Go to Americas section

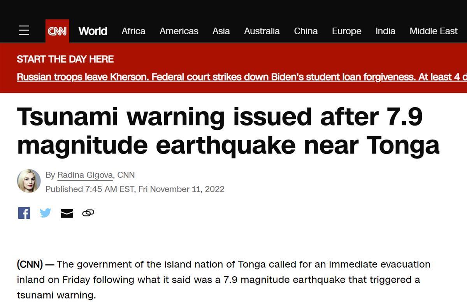coord(179,31)
